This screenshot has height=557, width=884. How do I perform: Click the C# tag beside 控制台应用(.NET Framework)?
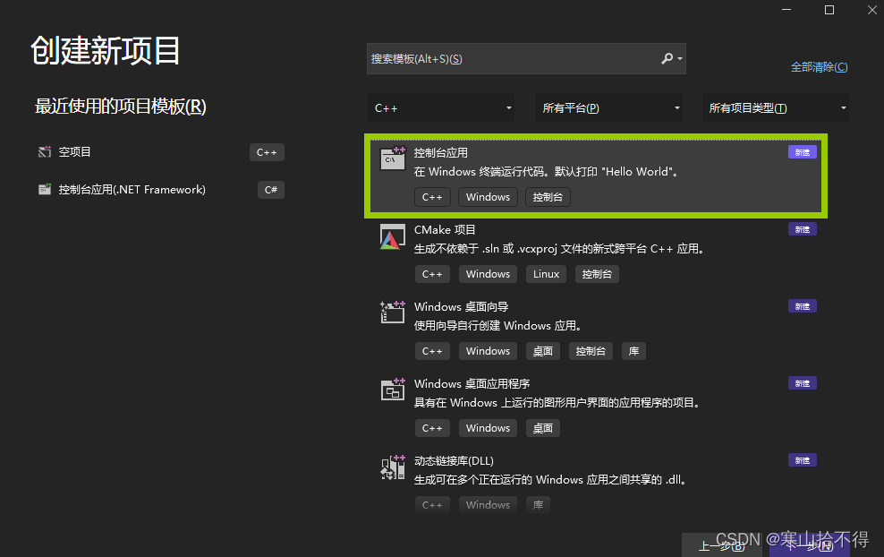270,190
